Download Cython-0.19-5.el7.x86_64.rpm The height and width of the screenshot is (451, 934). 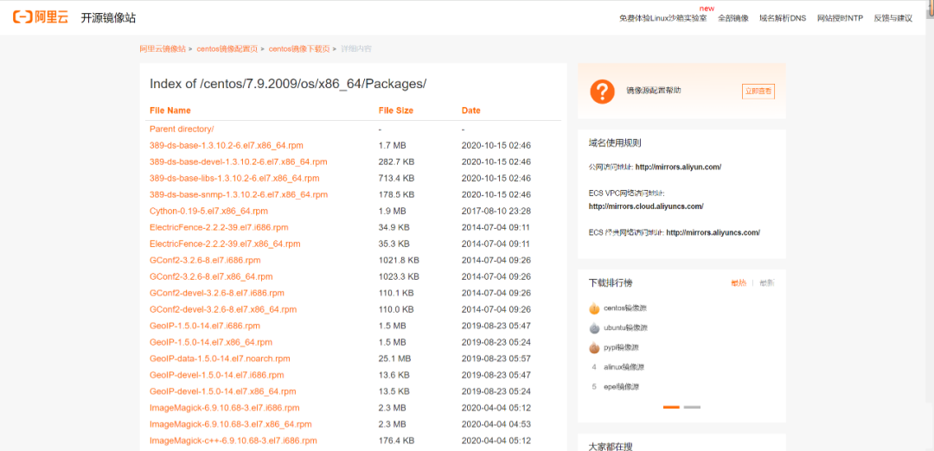pos(208,211)
